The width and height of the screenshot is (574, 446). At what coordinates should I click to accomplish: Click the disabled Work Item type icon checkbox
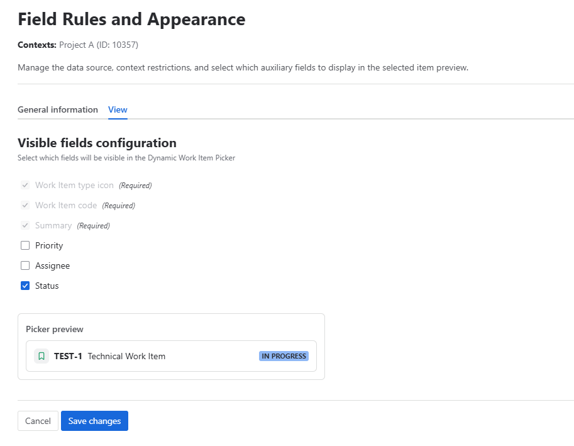(x=25, y=185)
